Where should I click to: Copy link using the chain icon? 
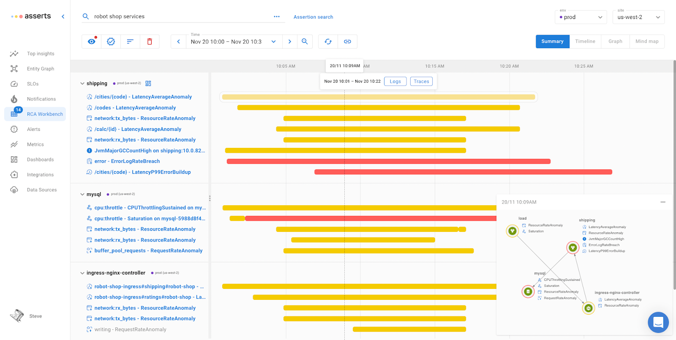point(347,41)
